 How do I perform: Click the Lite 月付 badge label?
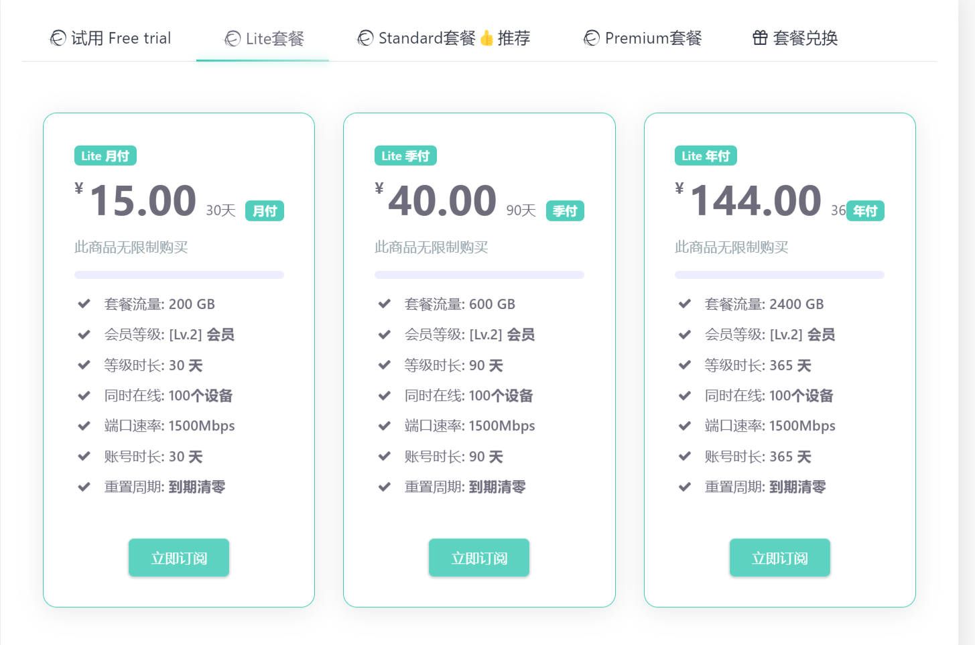coord(105,156)
